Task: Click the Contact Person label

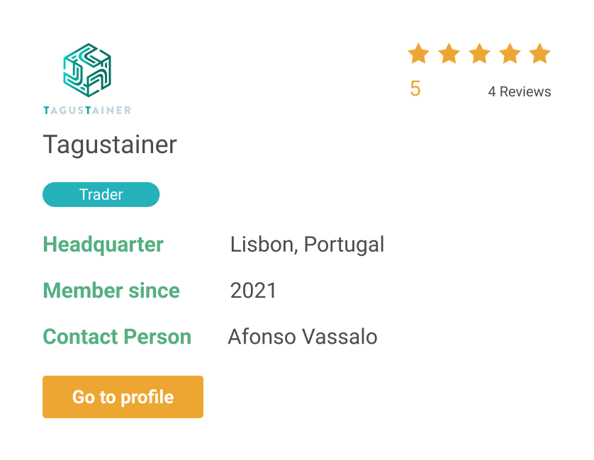Action: (117, 337)
